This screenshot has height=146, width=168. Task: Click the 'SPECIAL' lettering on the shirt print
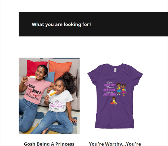click(109, 90)
